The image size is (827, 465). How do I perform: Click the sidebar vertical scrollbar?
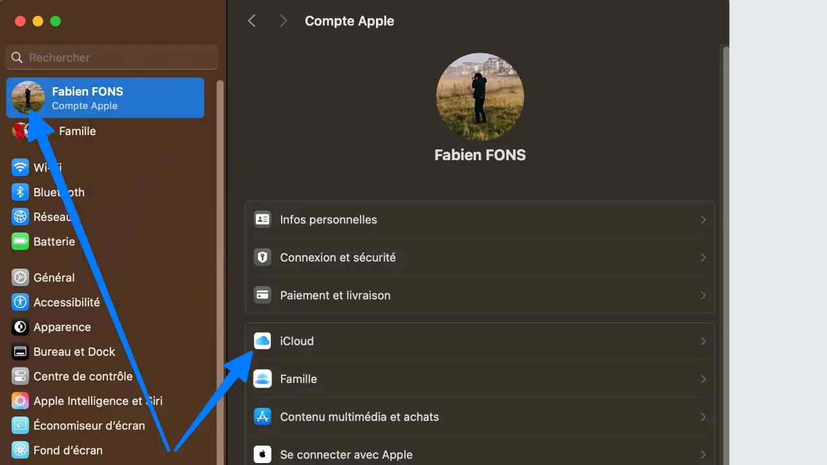[x=220, y=271]
